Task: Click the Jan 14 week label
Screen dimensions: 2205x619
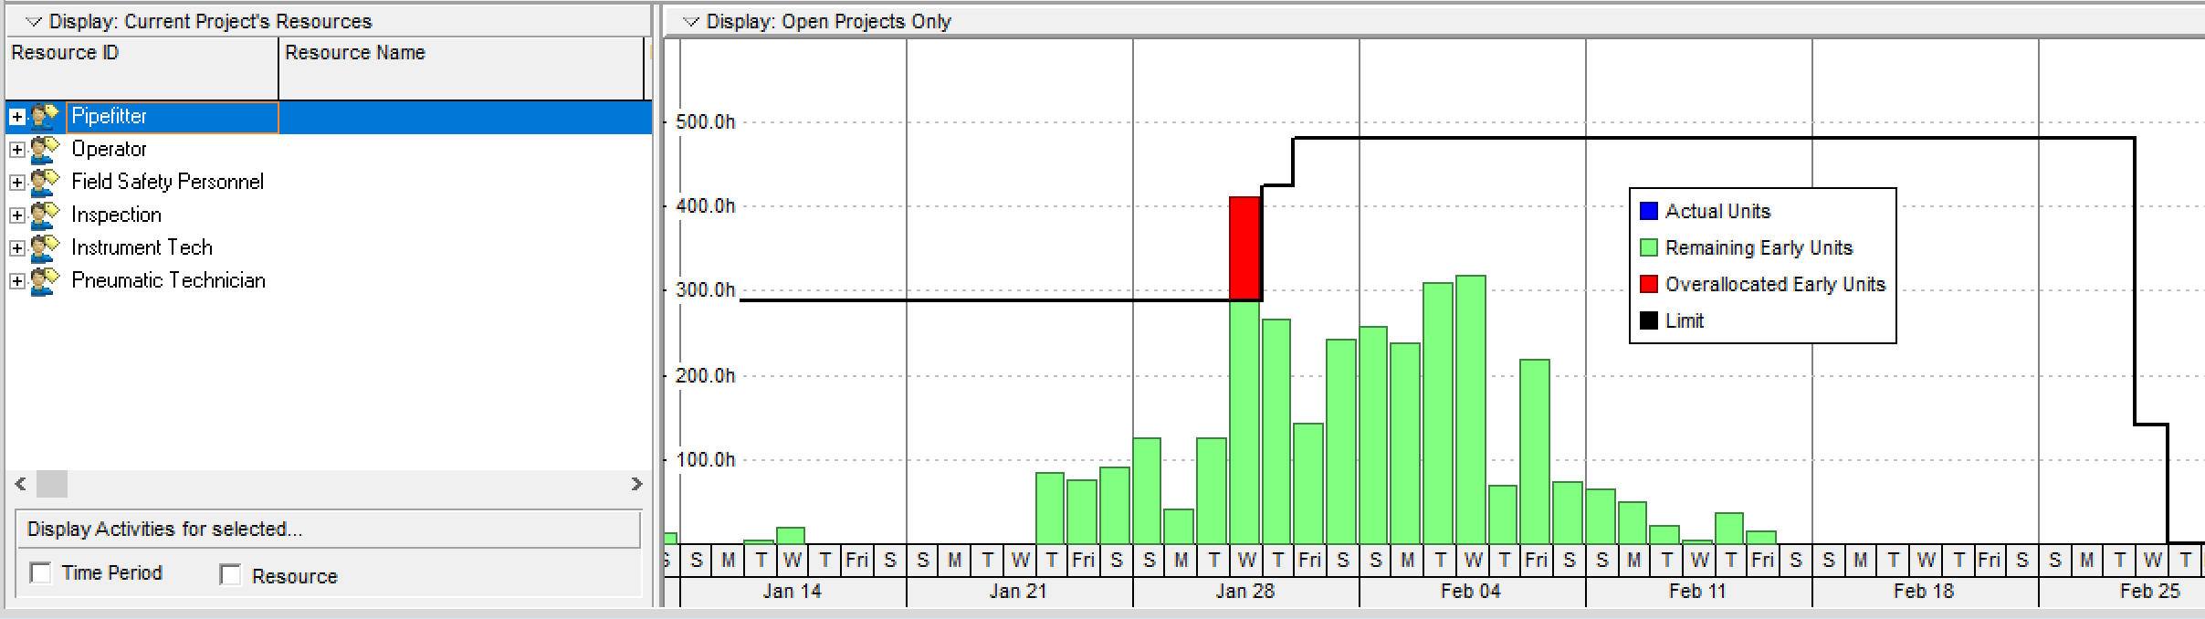Action: 793,592
